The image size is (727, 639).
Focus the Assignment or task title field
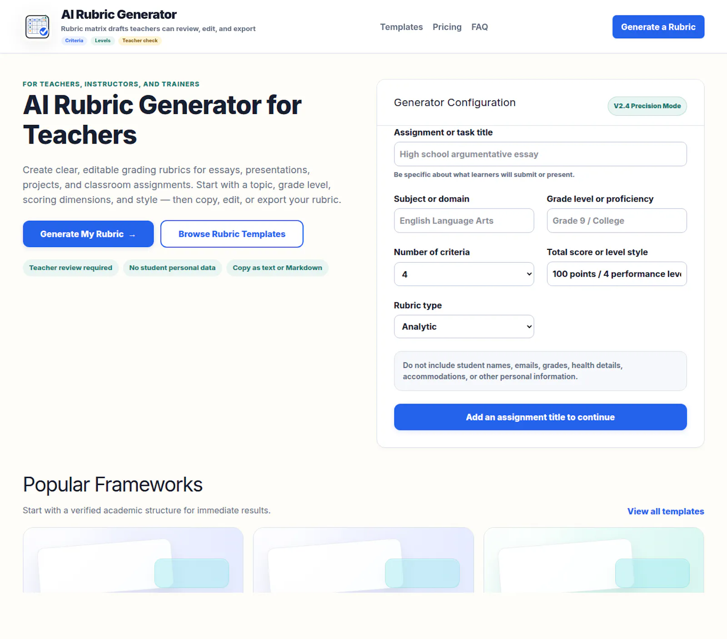click(540, 154)
